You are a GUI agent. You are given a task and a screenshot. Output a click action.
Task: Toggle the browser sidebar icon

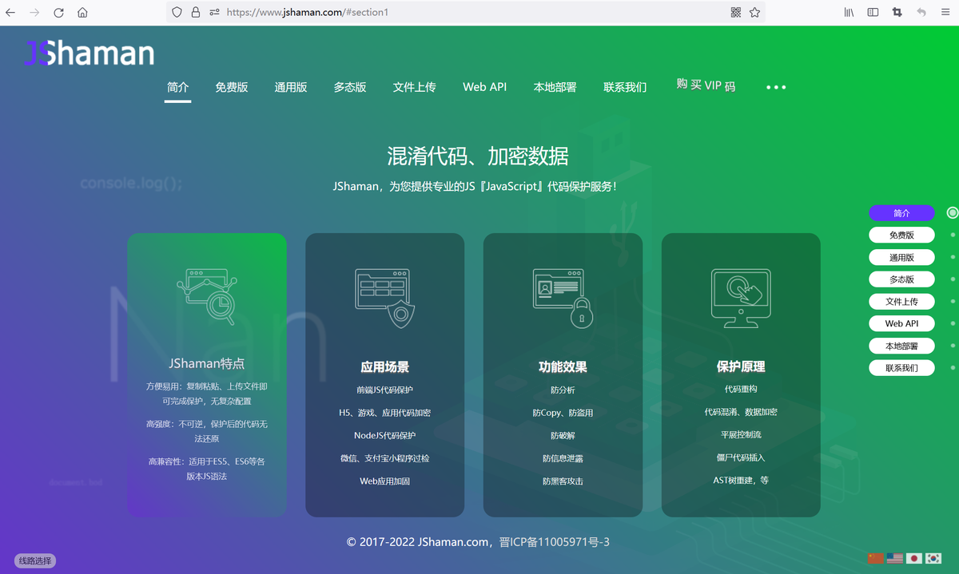[873, 13]
